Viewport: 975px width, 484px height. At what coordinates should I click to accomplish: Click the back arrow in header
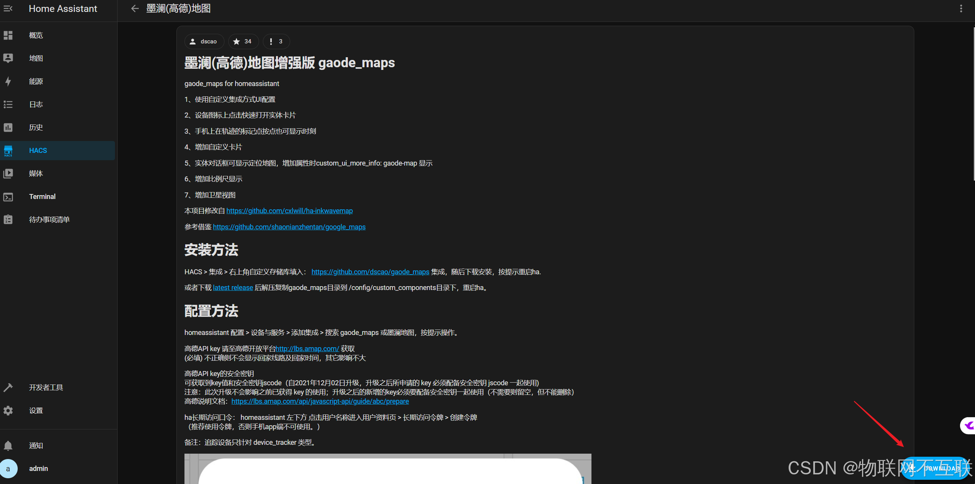pyautogui.click(x=135, y=8)
